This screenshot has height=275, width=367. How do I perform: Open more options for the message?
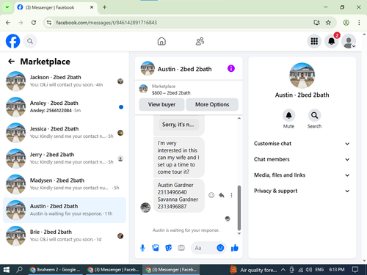(231, 195)
